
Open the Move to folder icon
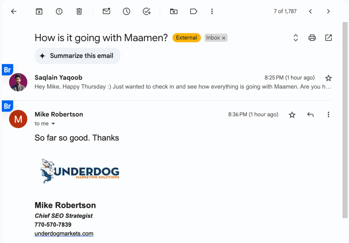tap(174, 11)
